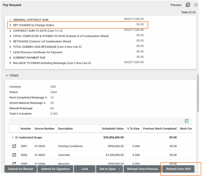The width and height of the screenshot is (203, 177).
Task: Click the Description column header
Action: pos(65,129)
